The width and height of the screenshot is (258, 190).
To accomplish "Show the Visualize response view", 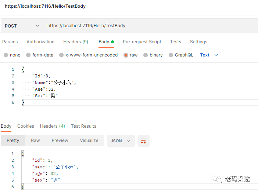I will tap(89, 140).
